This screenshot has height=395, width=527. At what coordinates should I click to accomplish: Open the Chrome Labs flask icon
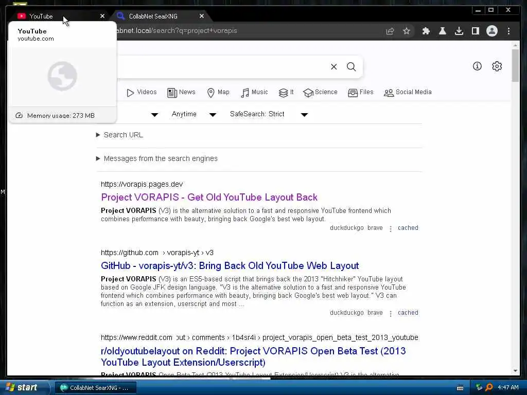pos(442,31)
